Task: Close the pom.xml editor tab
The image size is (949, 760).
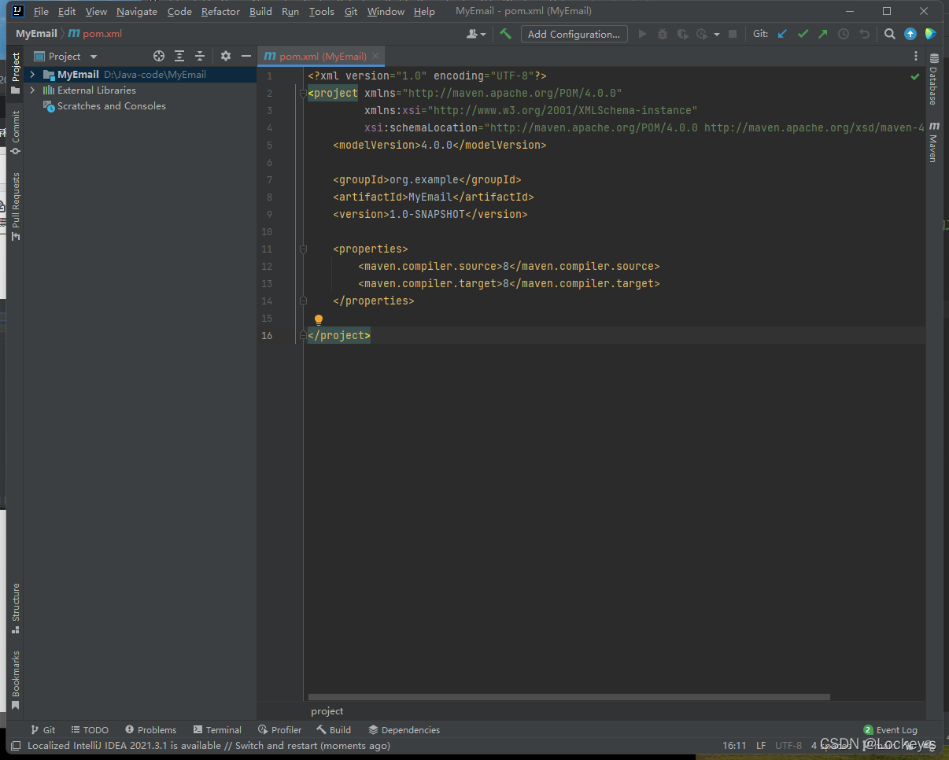Action: pos(375,56)
